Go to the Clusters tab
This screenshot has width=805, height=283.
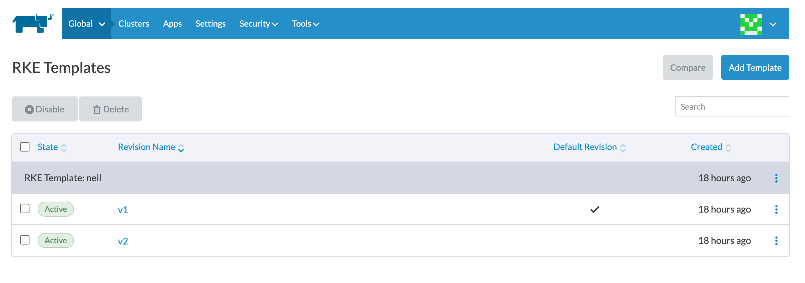(134, 23)
